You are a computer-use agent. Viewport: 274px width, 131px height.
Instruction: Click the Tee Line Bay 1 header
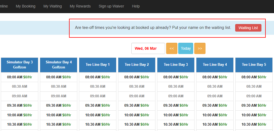98,65
